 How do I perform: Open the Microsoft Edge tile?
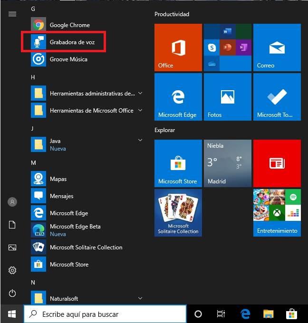178,97
